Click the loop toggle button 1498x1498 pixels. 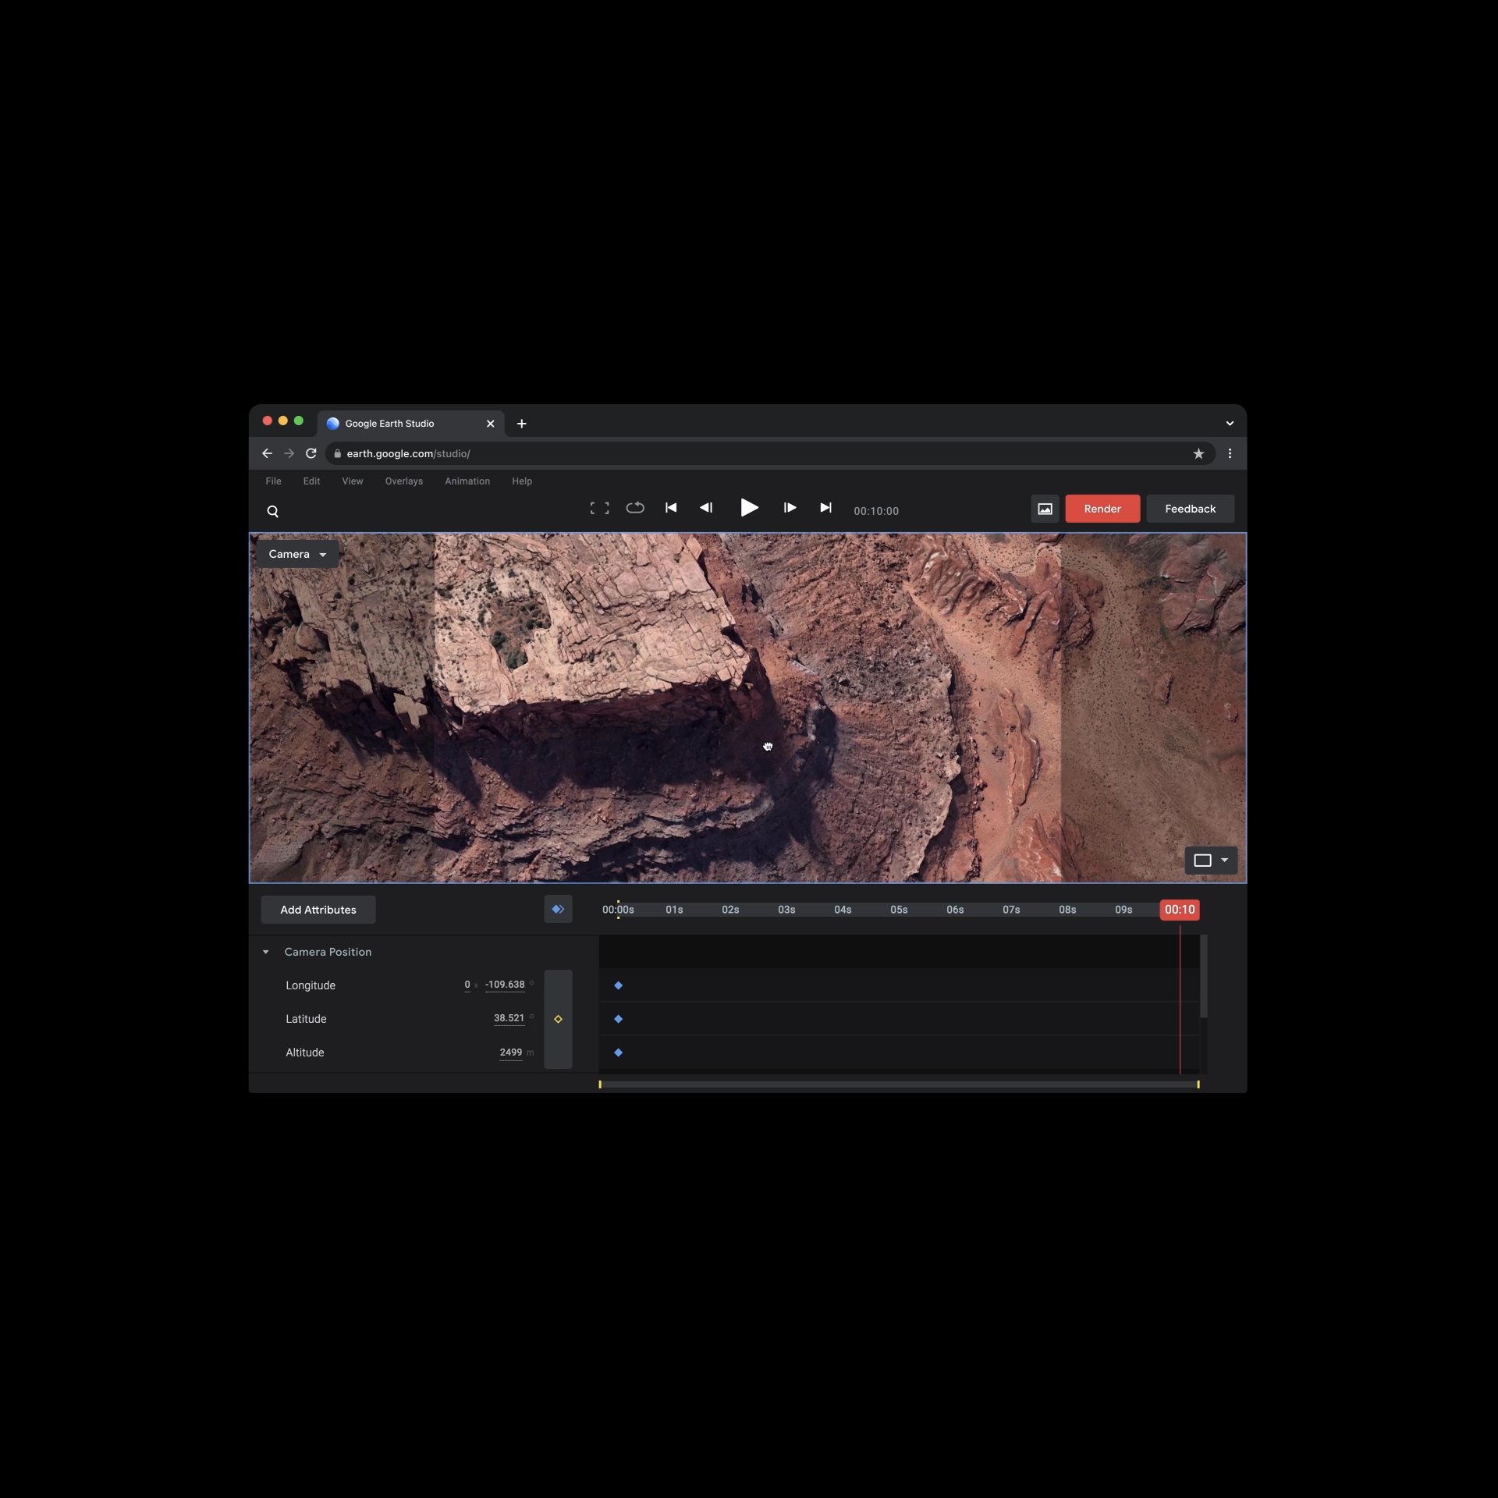pos(634,508)
